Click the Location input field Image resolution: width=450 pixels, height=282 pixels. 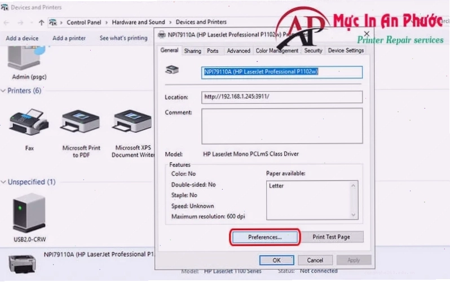tap(282, 97)
